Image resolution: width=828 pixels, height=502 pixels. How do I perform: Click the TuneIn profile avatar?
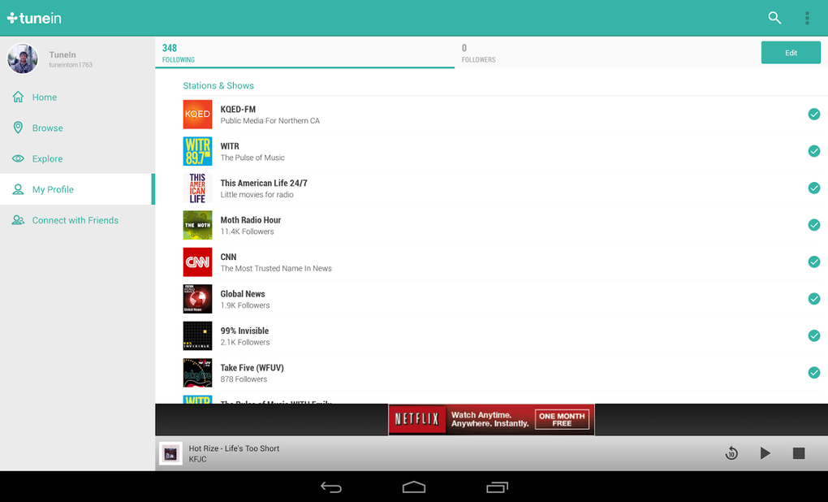click(x=23, y=58)
